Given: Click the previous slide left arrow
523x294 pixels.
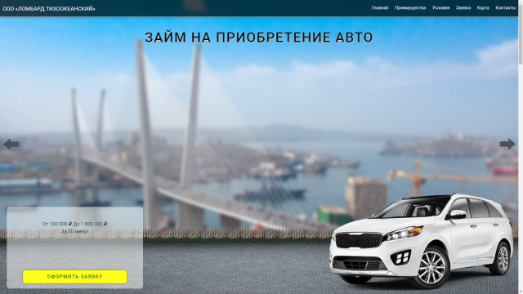Looking at the screenshot, I should pyautogui.click(x=11, y=144).
